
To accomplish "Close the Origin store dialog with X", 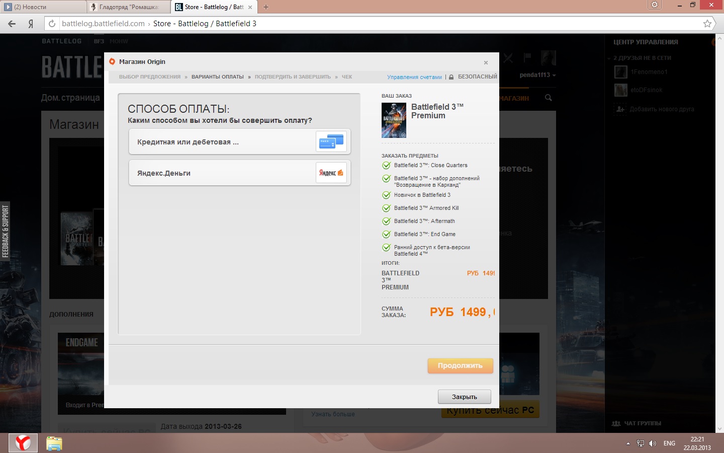I will [486, 63].
